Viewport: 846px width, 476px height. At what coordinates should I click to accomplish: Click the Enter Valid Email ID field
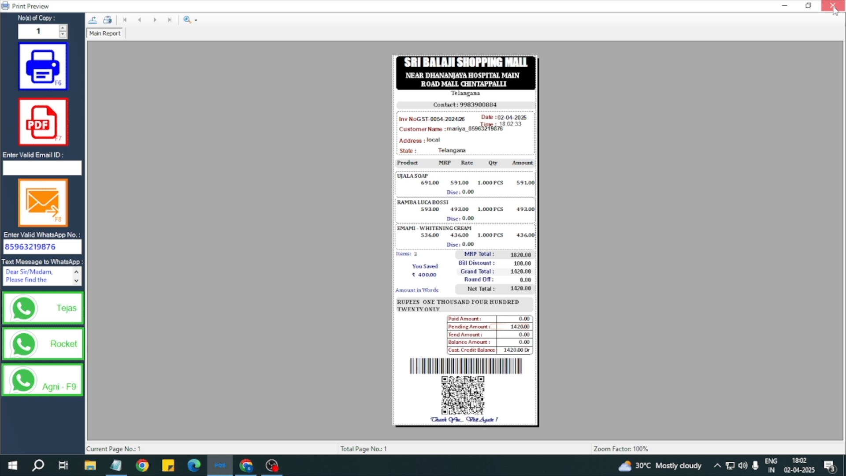[x=42, y=168]
